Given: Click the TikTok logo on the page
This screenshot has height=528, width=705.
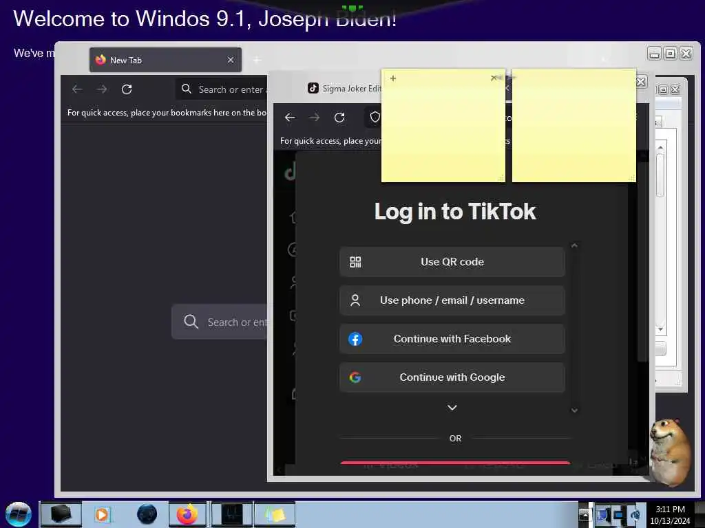Looking at the screenshot, I should (x=290, y=171).
